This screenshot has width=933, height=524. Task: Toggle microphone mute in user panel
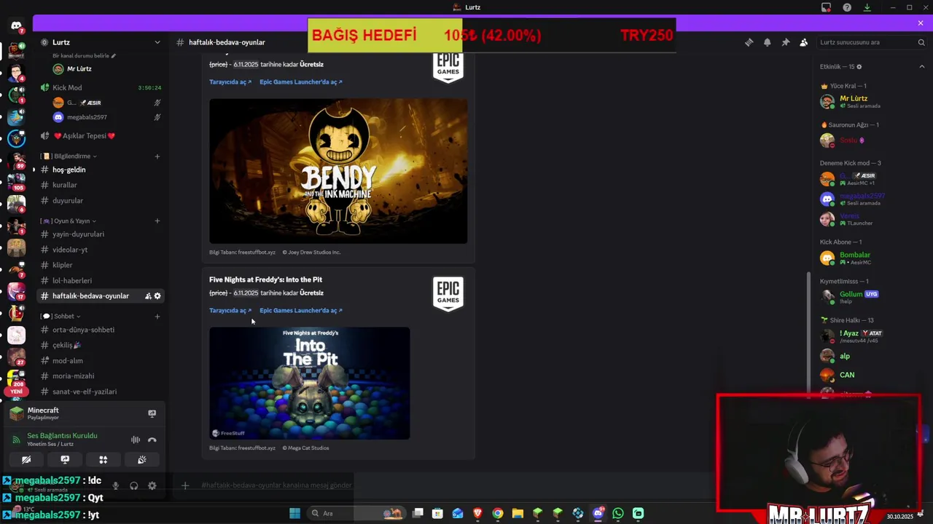coord(115,485)
